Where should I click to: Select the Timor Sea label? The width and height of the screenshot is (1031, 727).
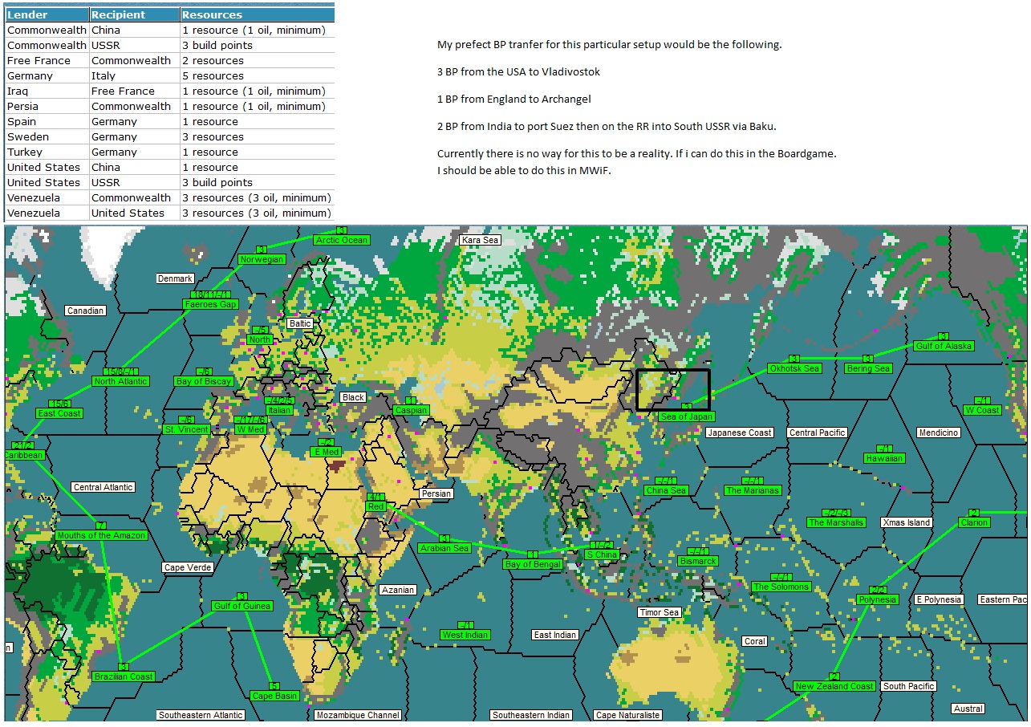(660, 612)
